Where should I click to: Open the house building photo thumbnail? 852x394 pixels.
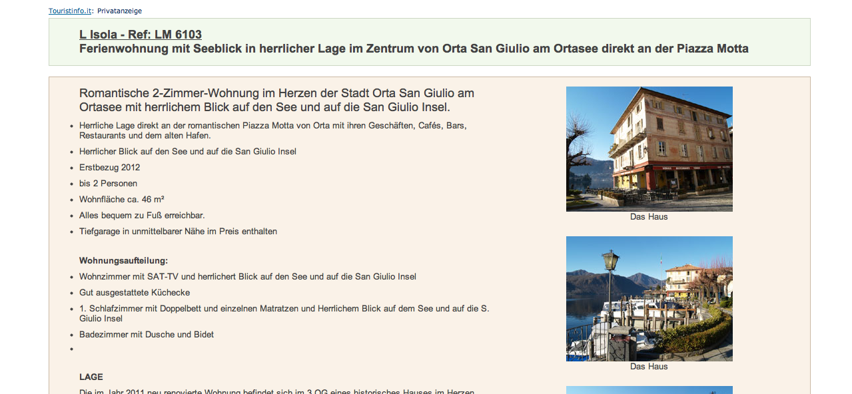pos(649,148)
